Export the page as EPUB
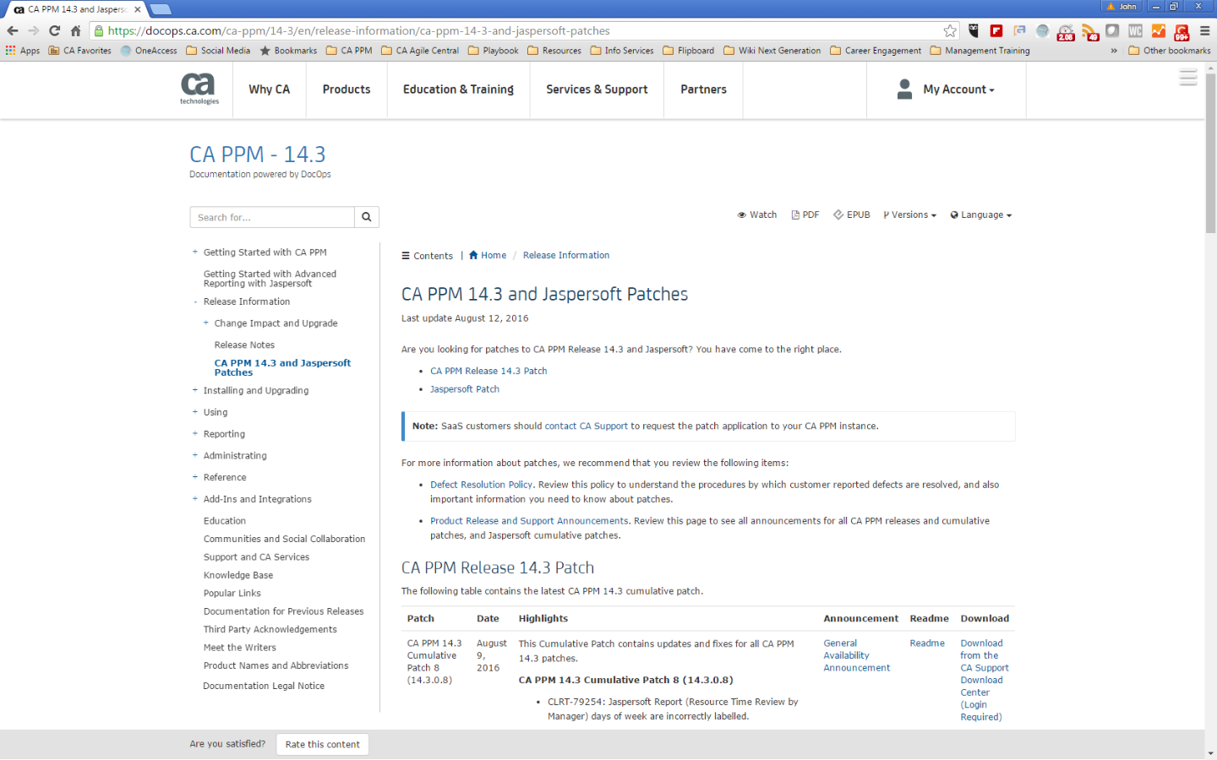 pyautogui.click(x=852, y=214)
